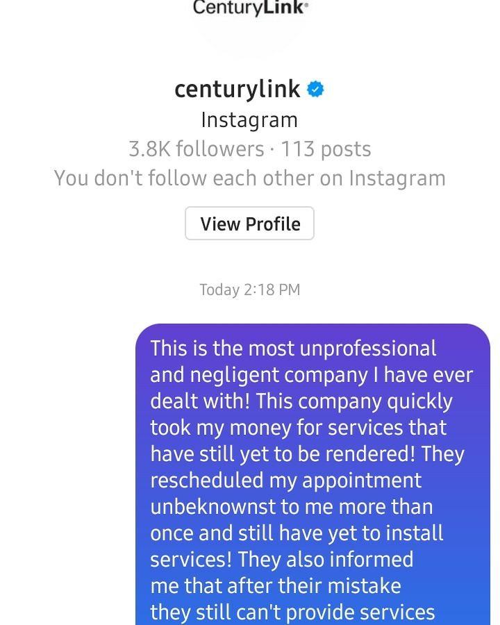
Task: Tap the message text starting with This is
Action: coord(292,349)
